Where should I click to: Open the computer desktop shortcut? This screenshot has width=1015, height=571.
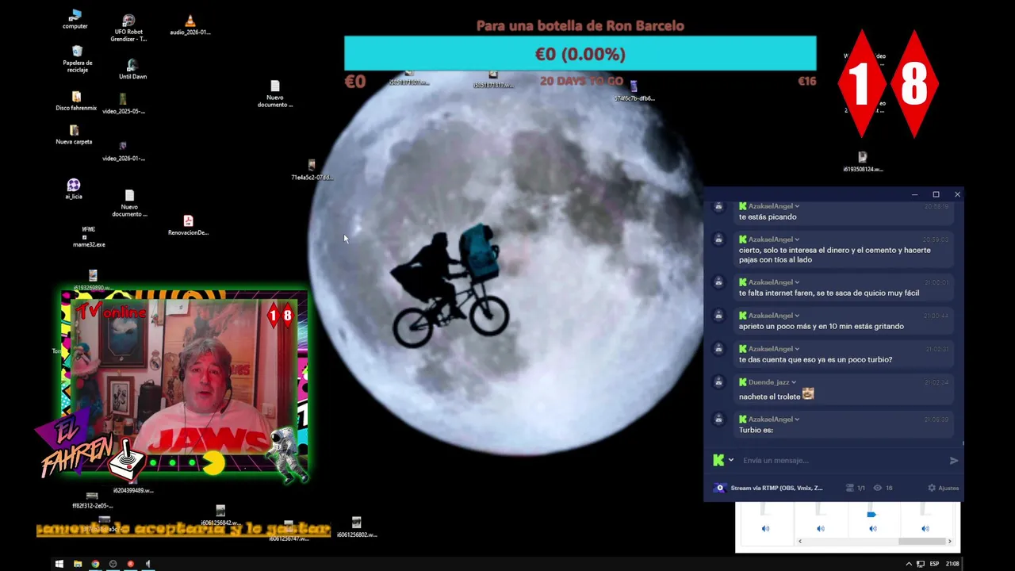75,20
